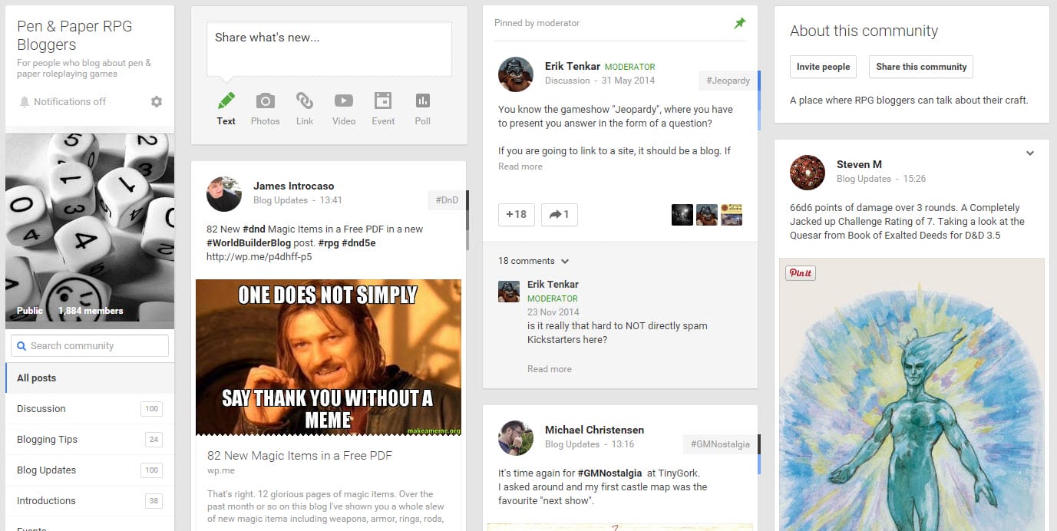Expand Erik Tenkar's pinned post with Read more
The width and height of the screenshot is (1057, 531).
(520, 167)
